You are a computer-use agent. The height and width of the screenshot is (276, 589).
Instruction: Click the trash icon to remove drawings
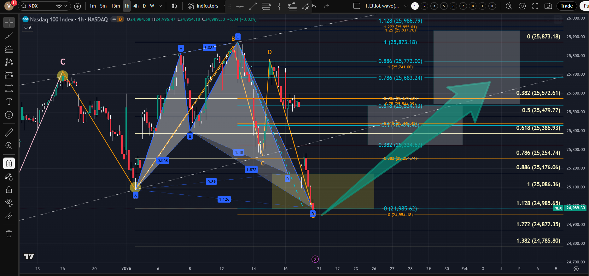(9, 233)
